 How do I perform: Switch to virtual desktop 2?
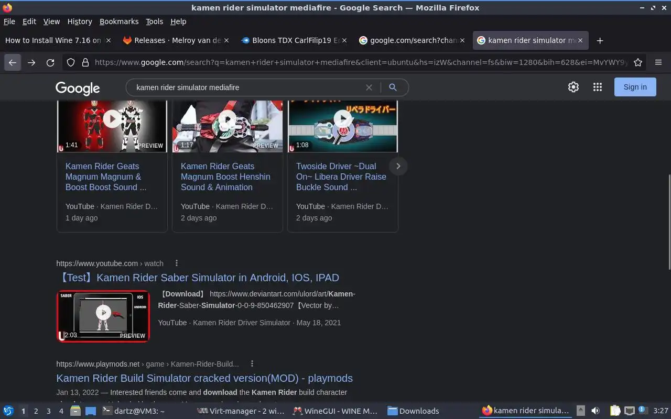pos(36,411)
